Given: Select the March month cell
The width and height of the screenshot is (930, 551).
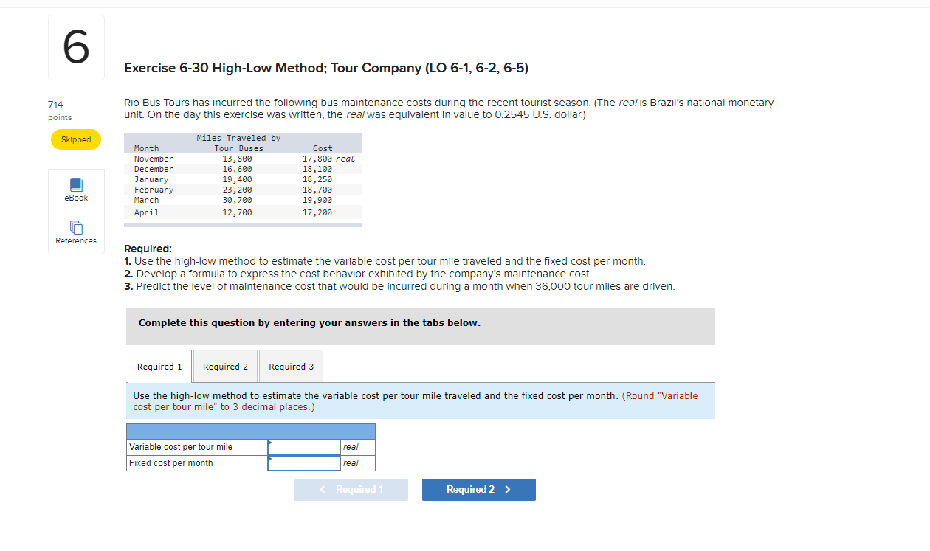Looking at the screenshot, I should (146, 200).
